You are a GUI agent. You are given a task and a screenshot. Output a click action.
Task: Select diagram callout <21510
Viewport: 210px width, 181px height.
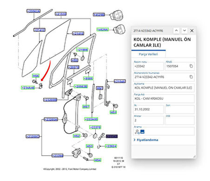(61, 14)
